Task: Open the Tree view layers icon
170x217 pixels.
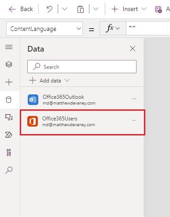Action: 9,64
